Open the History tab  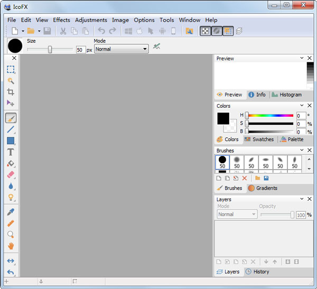257,272
